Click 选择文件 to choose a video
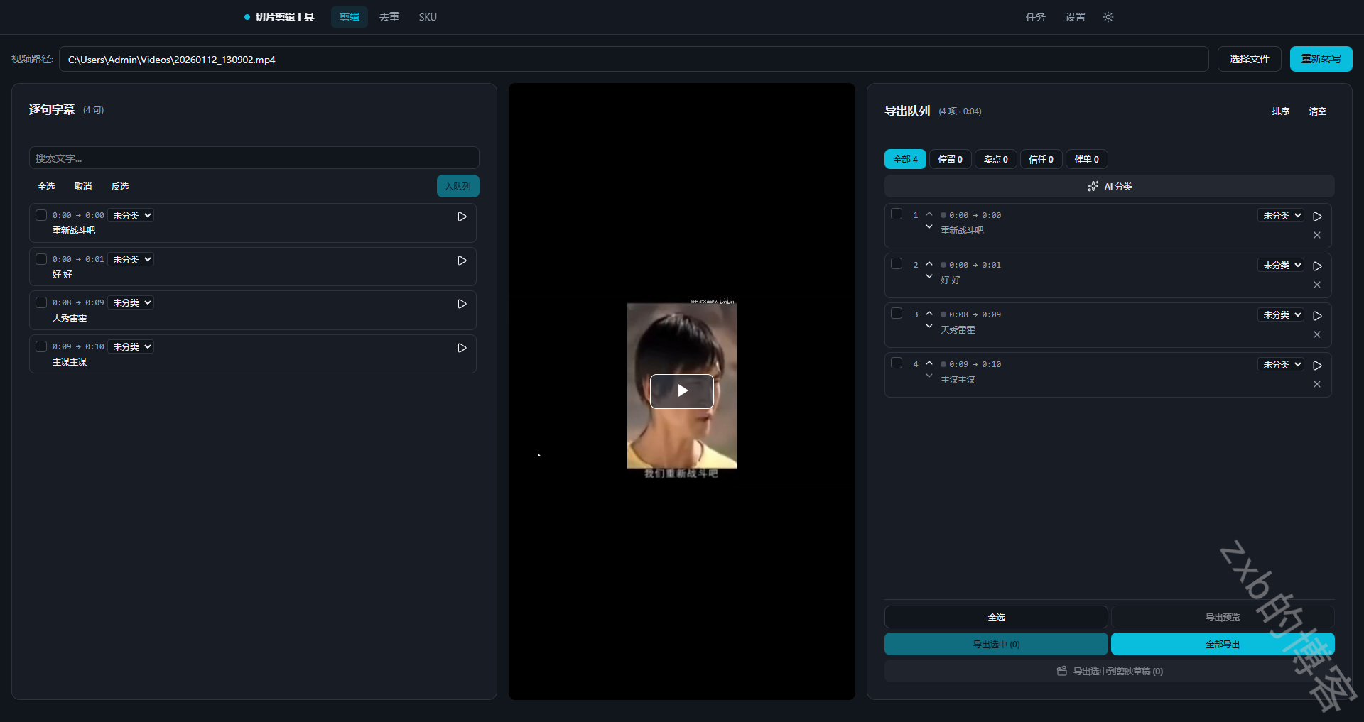1364x722 pixels. [1250, 59]
